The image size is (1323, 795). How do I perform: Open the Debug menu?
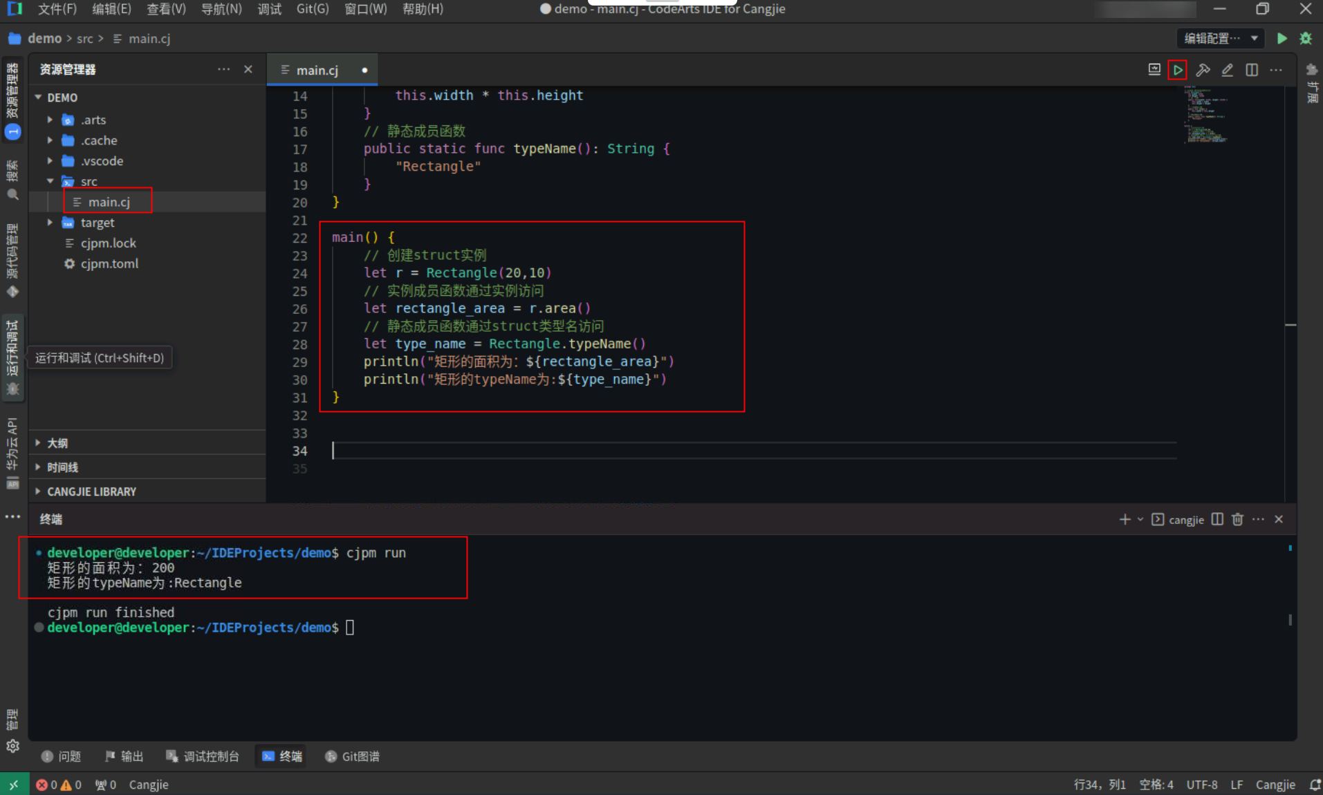[x=269, y=9]
